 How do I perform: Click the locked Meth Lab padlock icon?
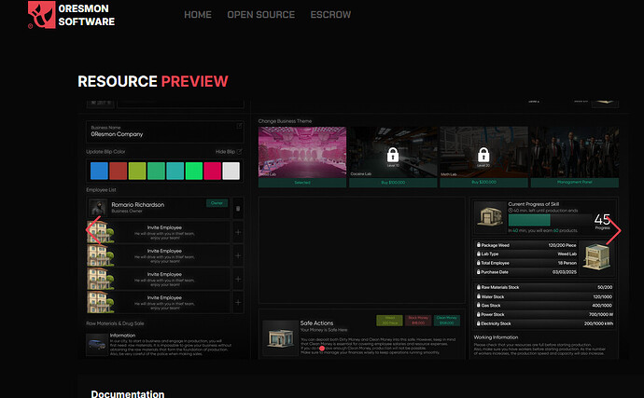(483, 155)
